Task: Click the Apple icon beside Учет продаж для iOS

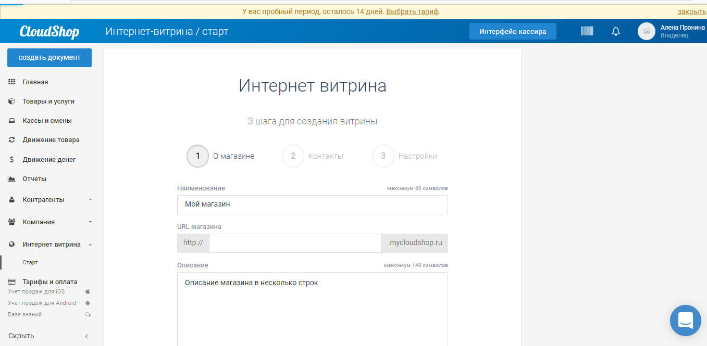Action: tap(88, 291)
